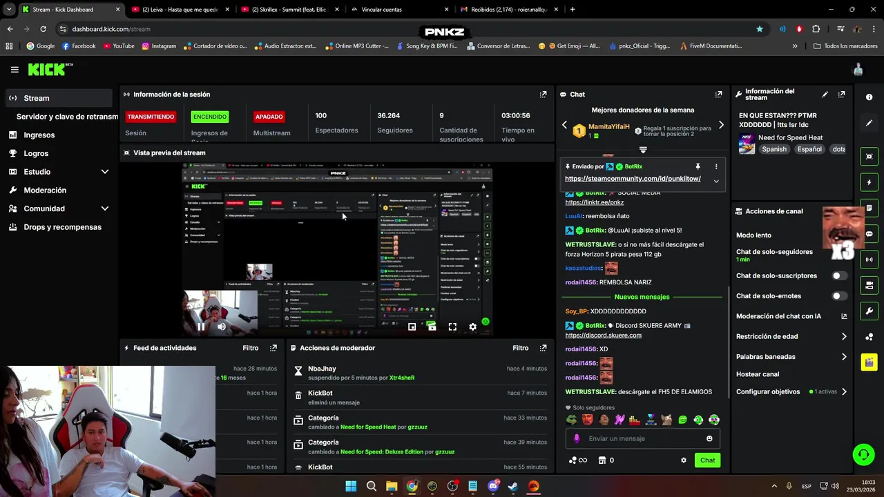Click the green Chat send button
This screenshot has width=884, height=497.
pos(707,460)
